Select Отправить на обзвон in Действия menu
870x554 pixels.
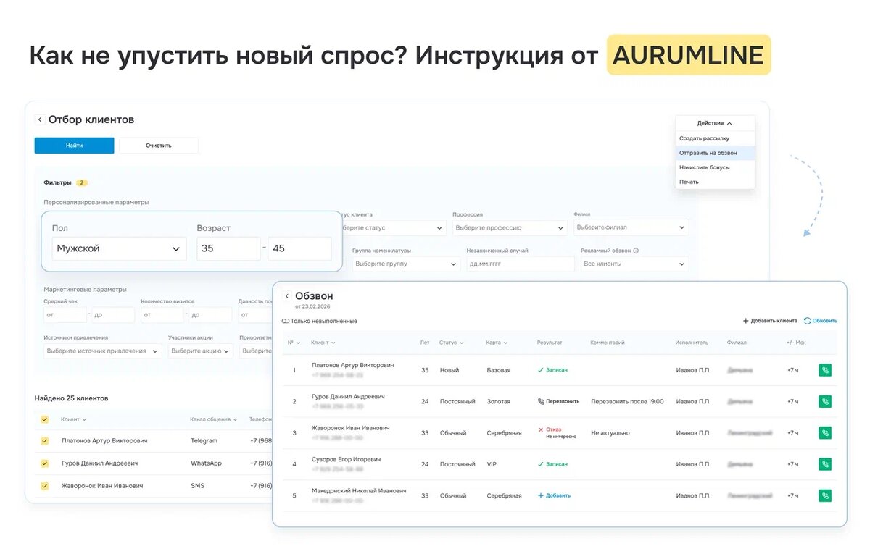coord(715,153)
